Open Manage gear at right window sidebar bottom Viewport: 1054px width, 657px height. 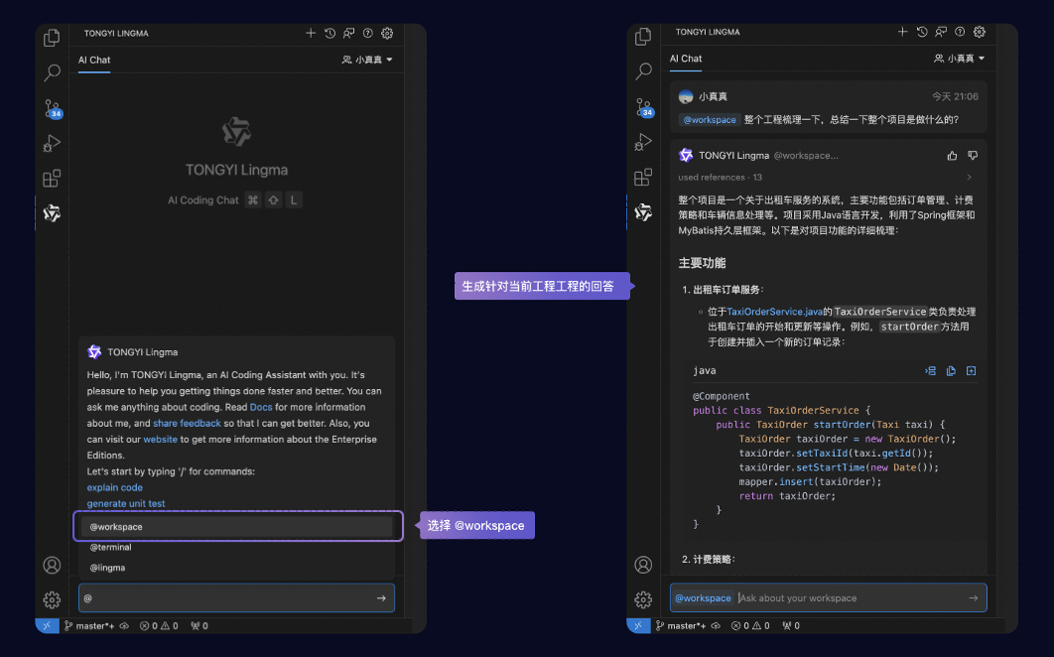tap(643, 599)
